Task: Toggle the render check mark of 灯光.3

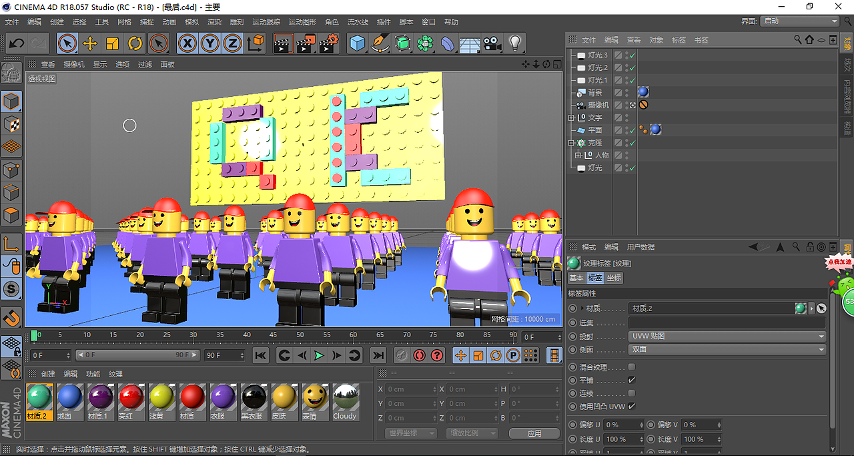Action: [x=632, y=55]
